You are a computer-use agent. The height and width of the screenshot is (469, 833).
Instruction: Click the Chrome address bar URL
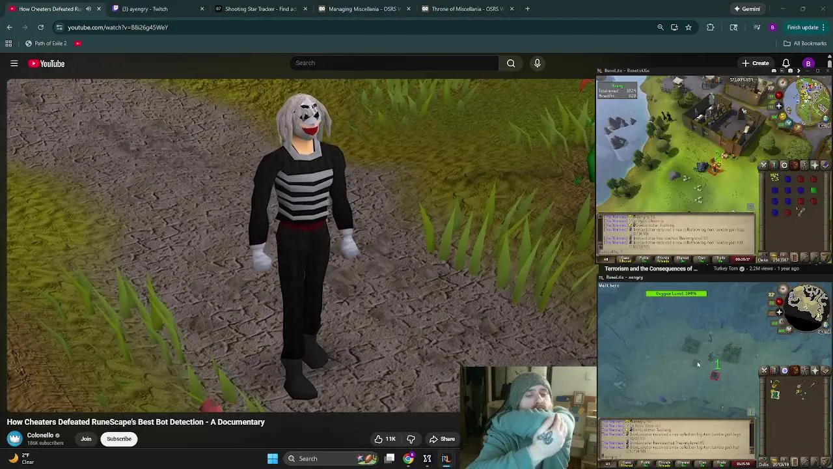[x=118, y=27]
